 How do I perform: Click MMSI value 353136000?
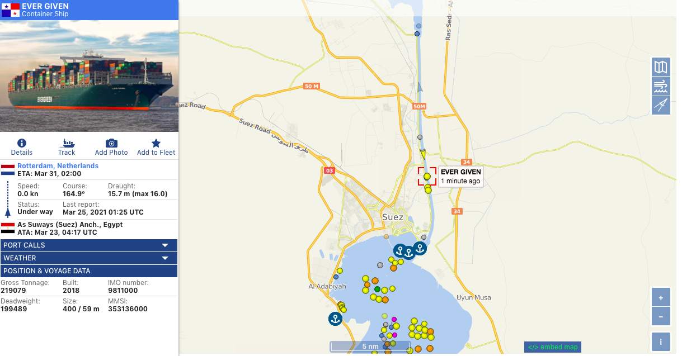[x=128, y=308]
